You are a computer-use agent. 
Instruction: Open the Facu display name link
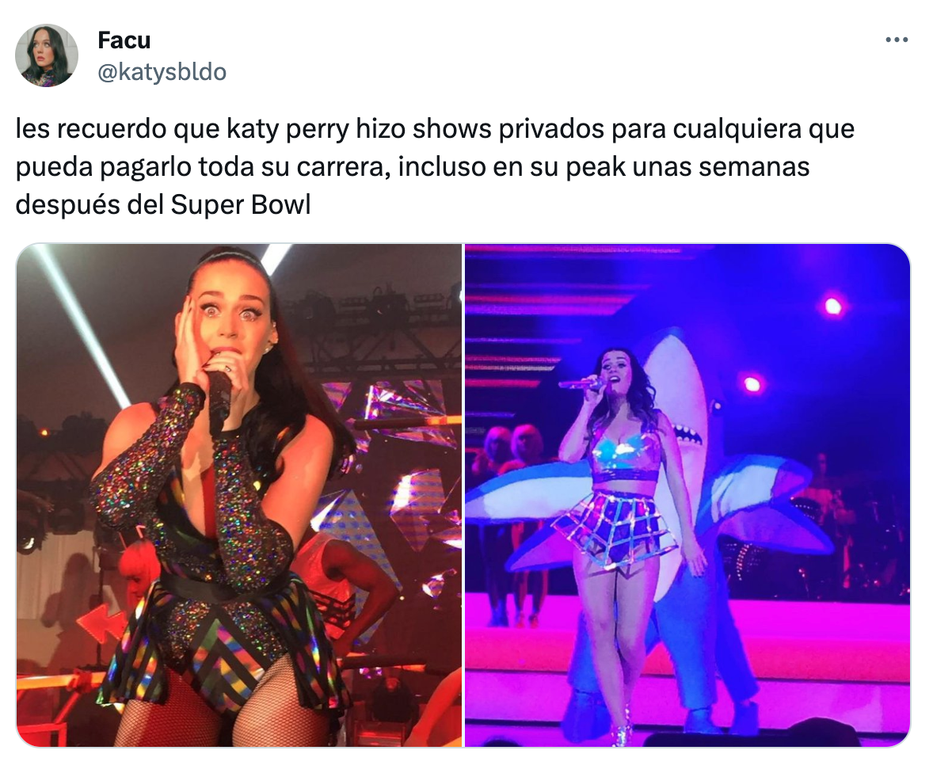(x=124, y=40)
